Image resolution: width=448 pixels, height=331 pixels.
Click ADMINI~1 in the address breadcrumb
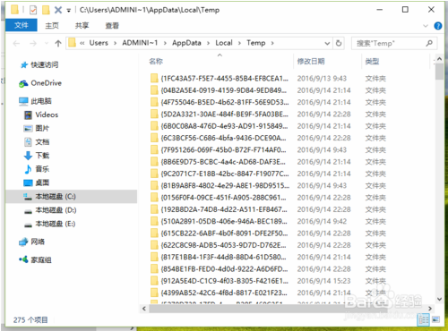coord(140,43)
